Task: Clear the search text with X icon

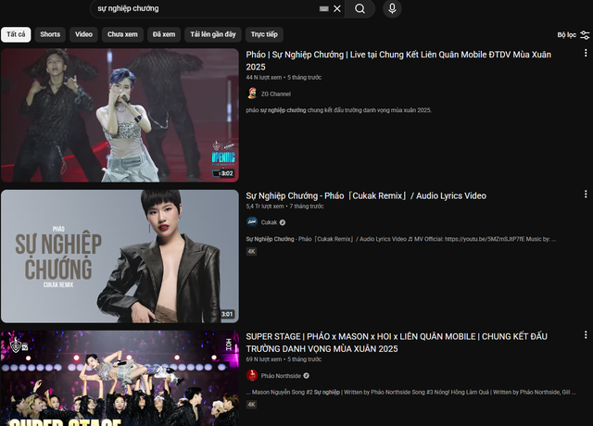Action: [337, 8]
